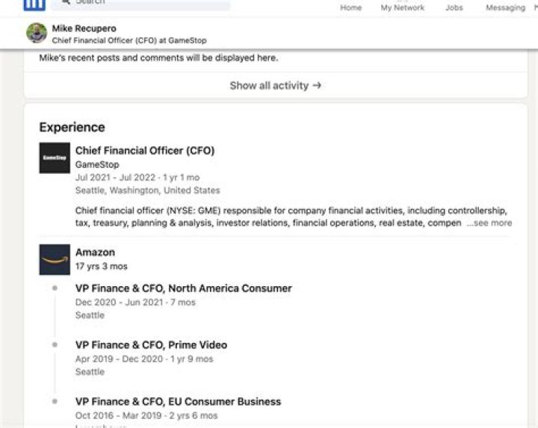
Task: Click the Show all activity link
Action: pos(269,85)
